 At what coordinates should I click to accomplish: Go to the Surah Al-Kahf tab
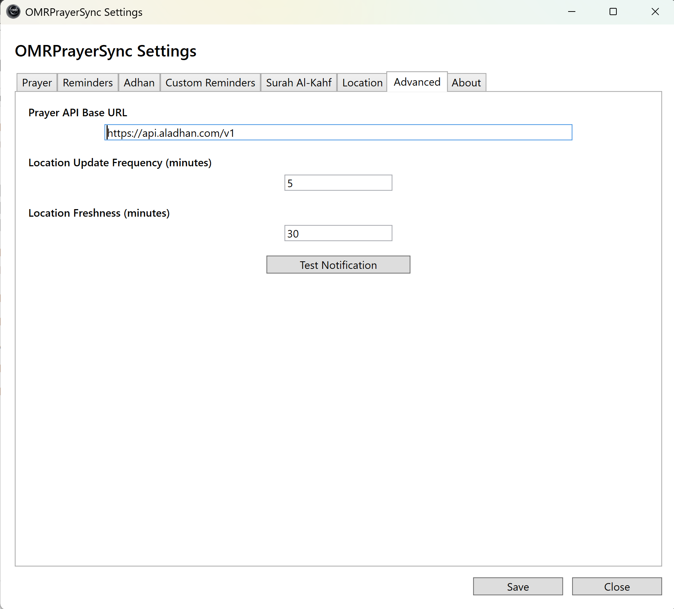tap(298, 82)
